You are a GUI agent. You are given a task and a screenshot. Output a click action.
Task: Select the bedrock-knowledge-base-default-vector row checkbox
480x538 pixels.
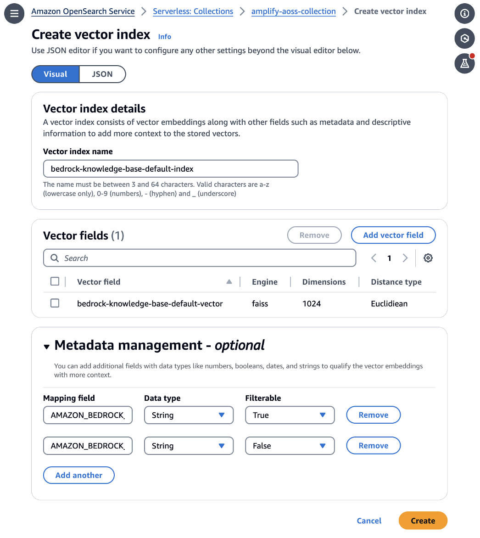tap(55, 303)
